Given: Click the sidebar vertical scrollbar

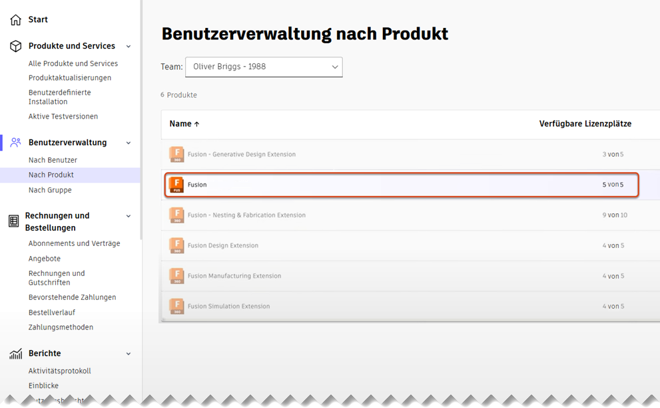Looking at the screenshot, I should [x=141, y=120].
